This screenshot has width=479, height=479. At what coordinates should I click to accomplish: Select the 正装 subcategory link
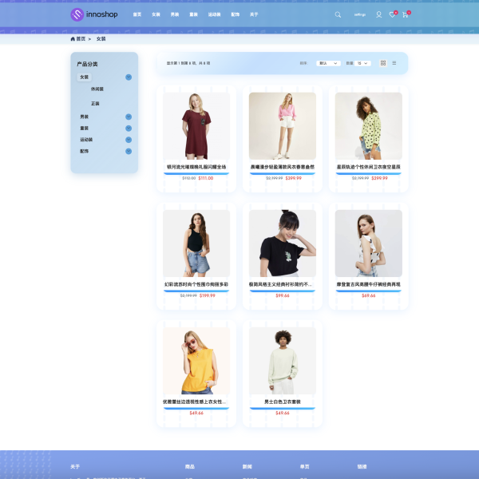point(95,104)
